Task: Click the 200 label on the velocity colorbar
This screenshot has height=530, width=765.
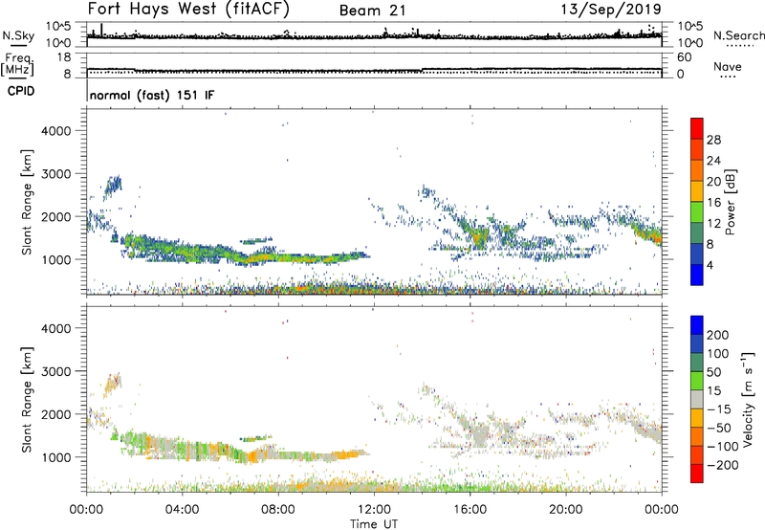Action: (x=718, y=335)
